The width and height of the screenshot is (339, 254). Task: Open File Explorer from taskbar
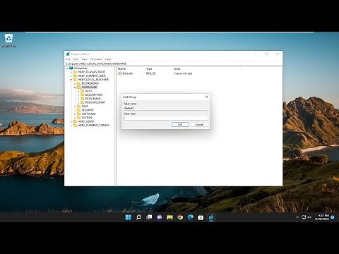tap(169, 217)
